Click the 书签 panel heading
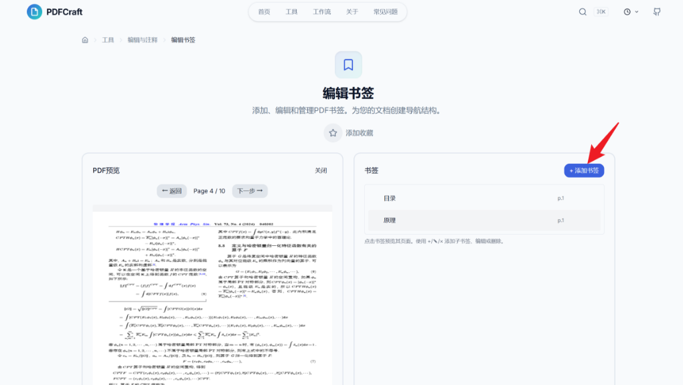The width and height of the screenshot is (683, 385). coord(372,170)
